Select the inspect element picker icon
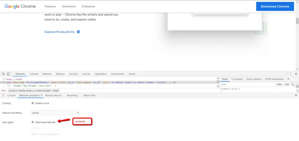The width and height of the screenshot is (299, 141). 3,74
